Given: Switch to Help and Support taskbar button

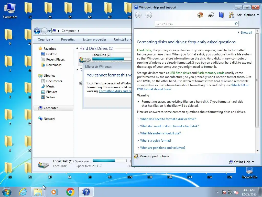Looking at the screenshot, I should click(86, 192).
